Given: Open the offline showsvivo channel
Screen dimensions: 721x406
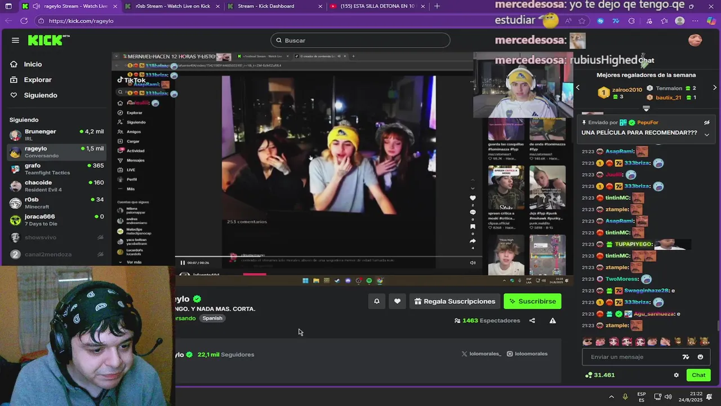Looking at the screenshot, I should point(56,237).
